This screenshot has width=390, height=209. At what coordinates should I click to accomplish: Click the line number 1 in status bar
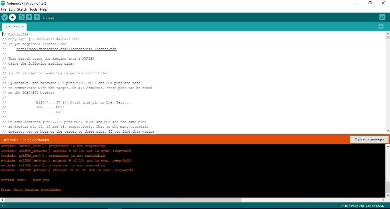point(3,206)
